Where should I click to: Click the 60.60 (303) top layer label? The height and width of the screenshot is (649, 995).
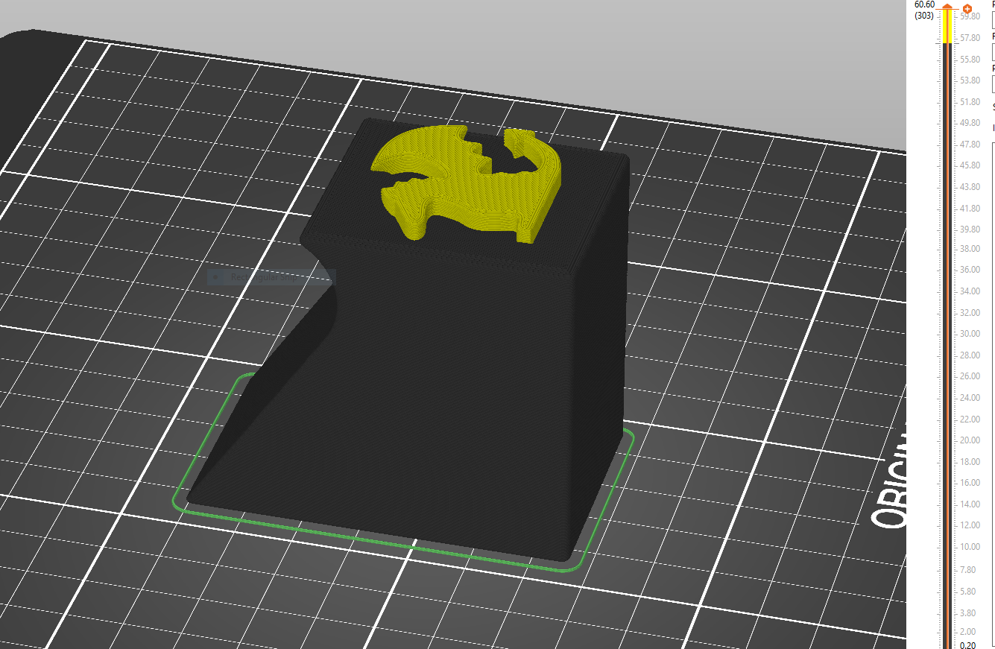click(924, 10)
